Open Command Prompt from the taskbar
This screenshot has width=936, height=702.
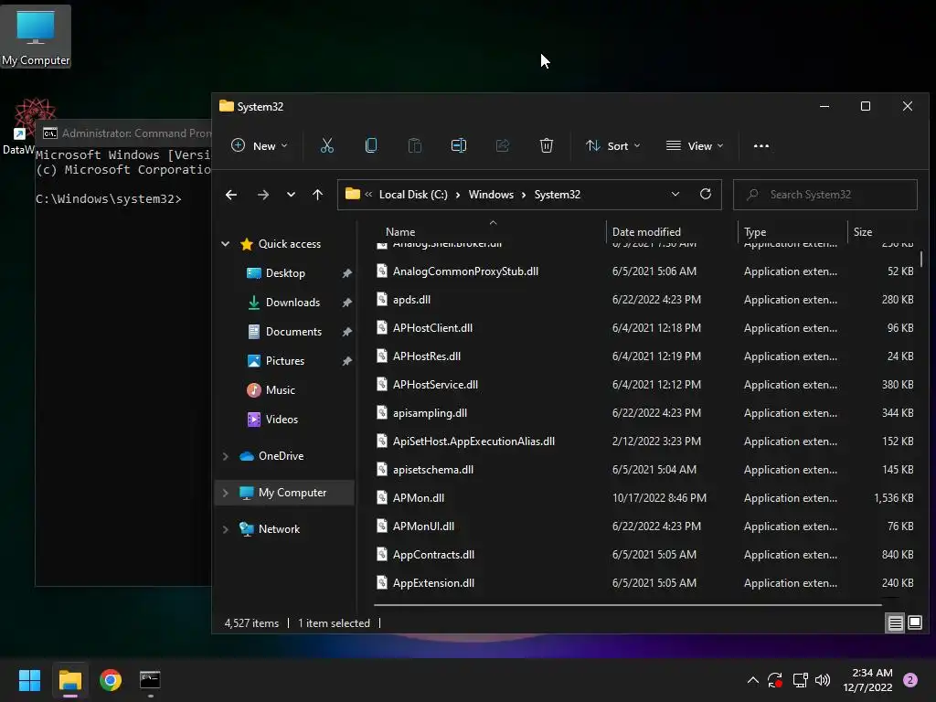150,680
